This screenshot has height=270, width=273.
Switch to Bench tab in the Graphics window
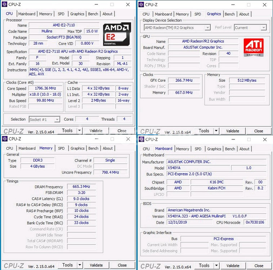pyautogui.click(x=230, y=14)
